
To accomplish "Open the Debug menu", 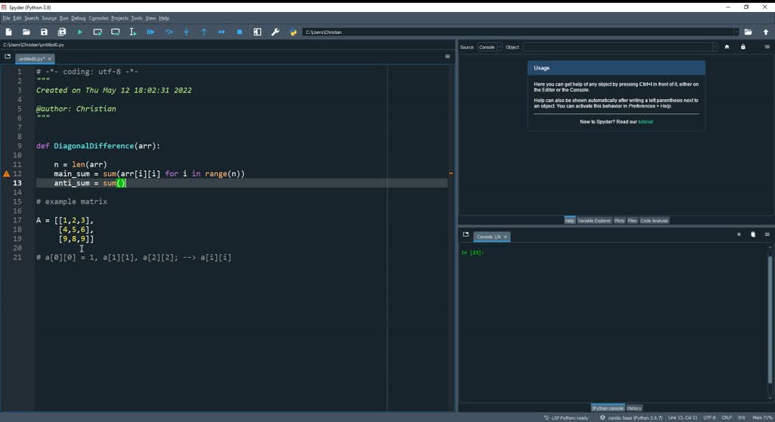I will click(x=78, y=18).
